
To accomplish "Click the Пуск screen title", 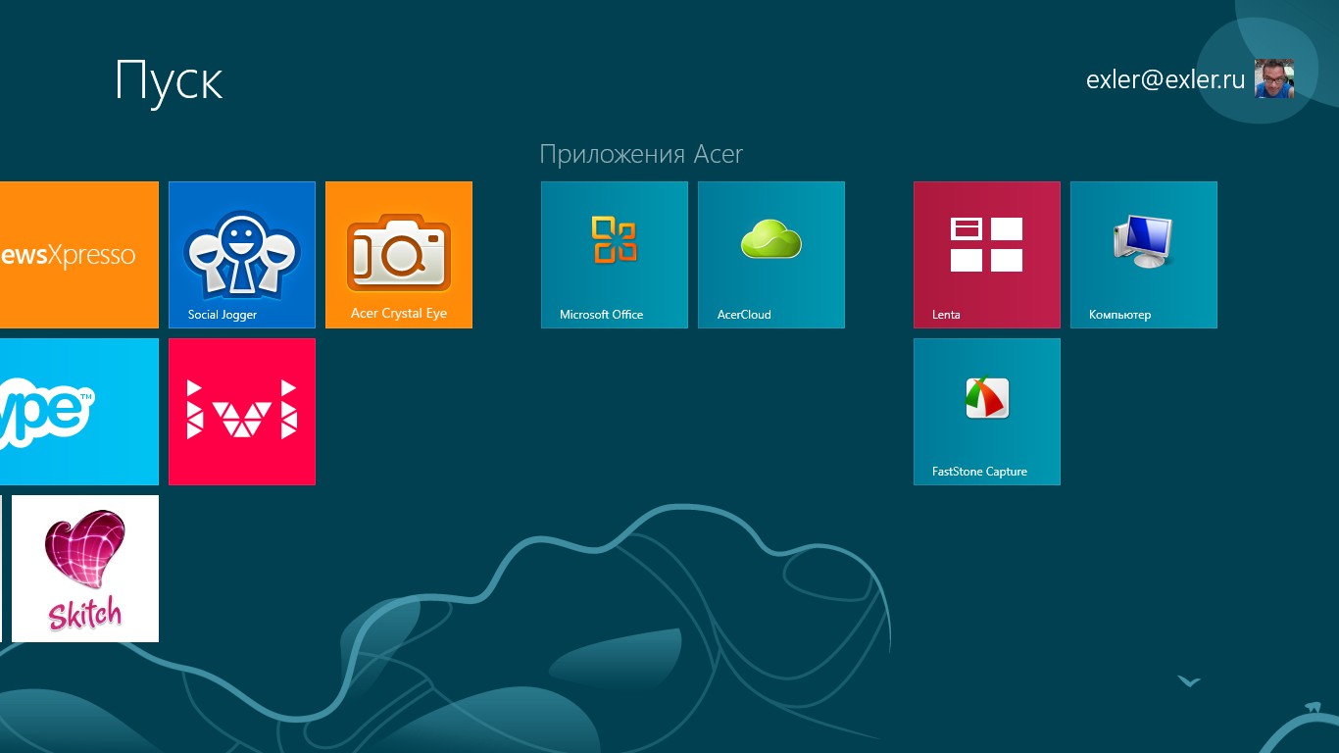I will point(169,80).
